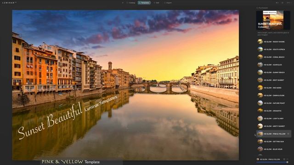Screen dimensions: 294x165
Task: Select the HD Glow - Nature Feast thumbnail
Action: coord(260,103)
